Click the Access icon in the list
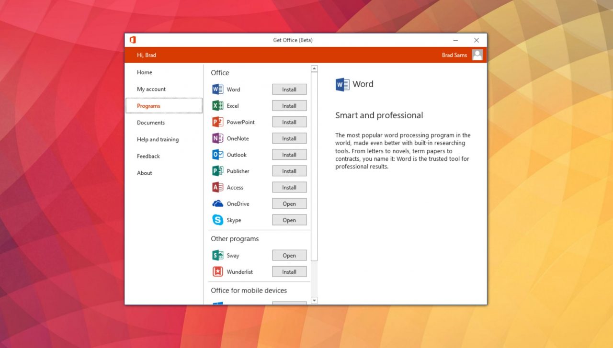The height and width of the screenshot is (348, 613). click(218, 187)
